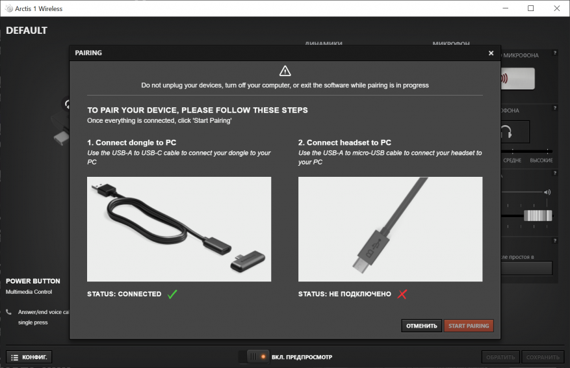570x368 pixels.
Task: Click the microphone sound icon button
Action: (x=517, y=79)
